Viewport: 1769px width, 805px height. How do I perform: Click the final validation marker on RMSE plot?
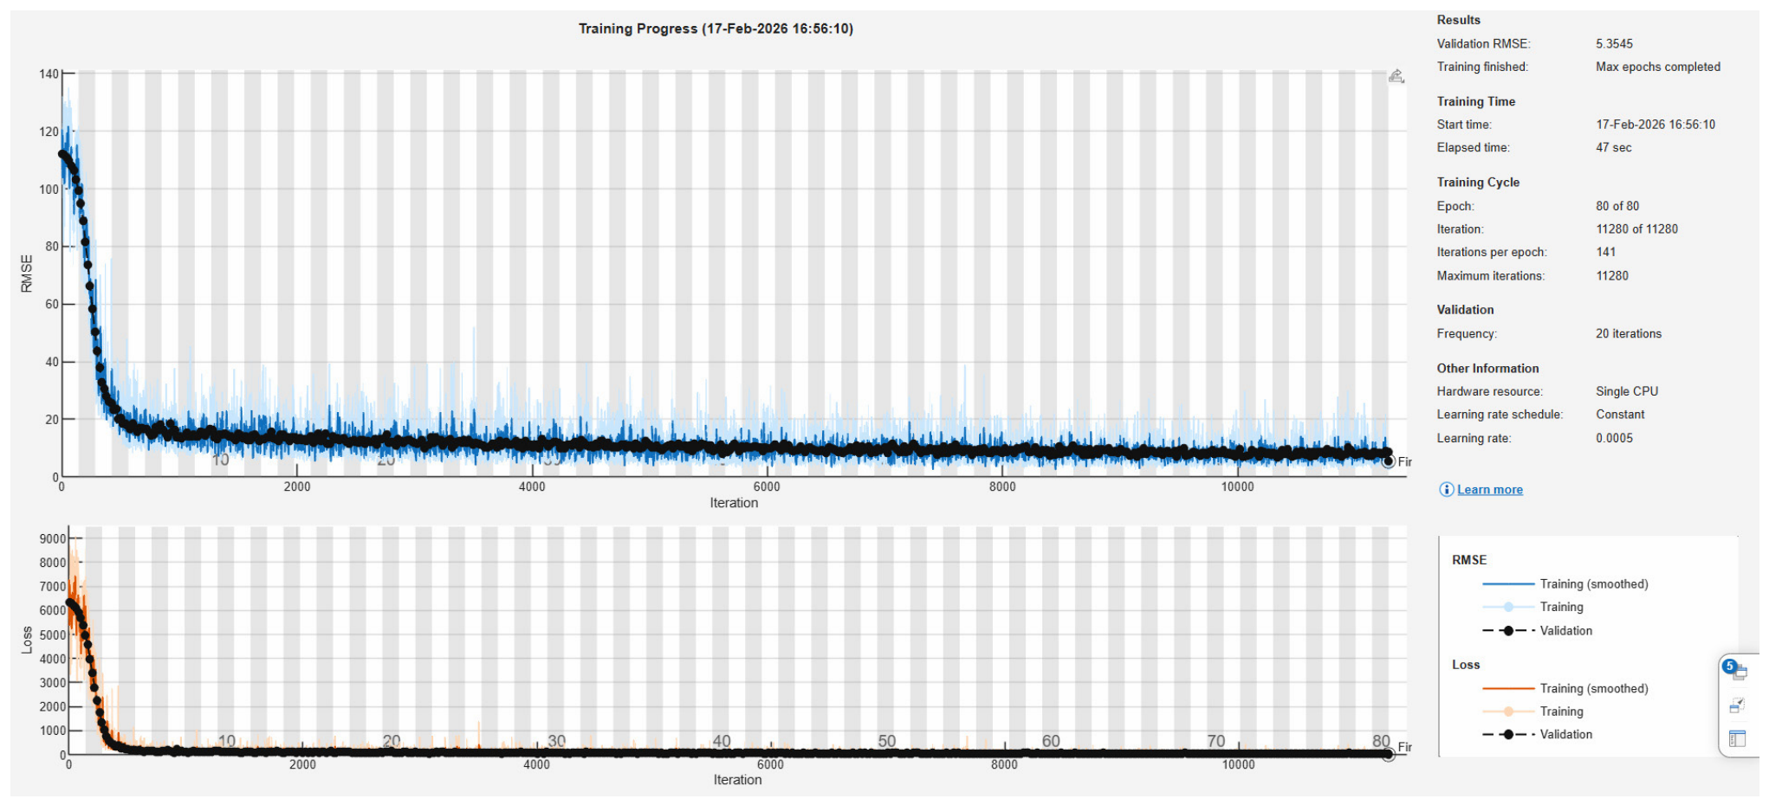click(1388, 461)
